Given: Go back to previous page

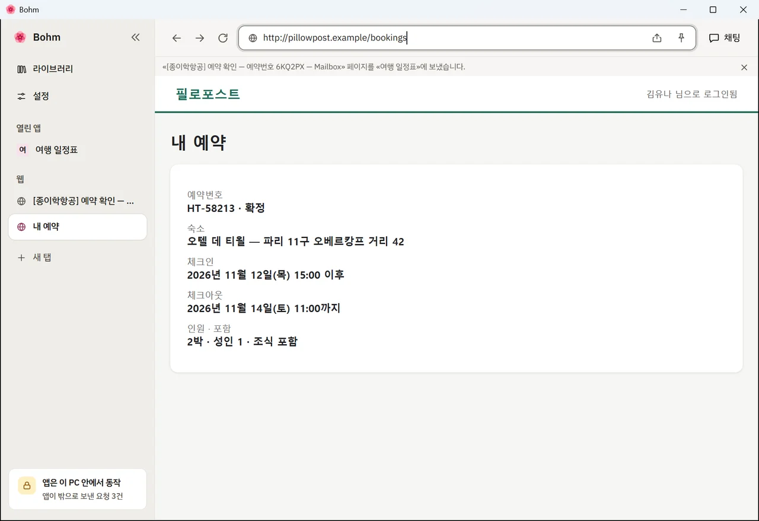Looking at the screenshot, I should 177,38.
